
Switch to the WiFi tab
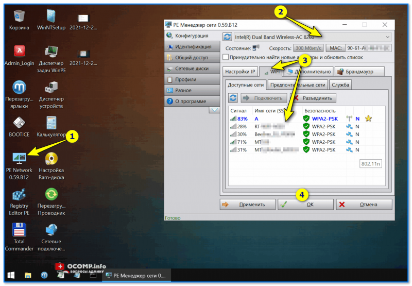(271, 72)
